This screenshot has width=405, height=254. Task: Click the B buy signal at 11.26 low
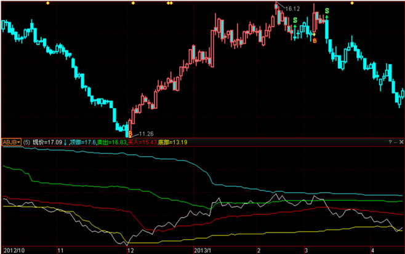point(130,133)
